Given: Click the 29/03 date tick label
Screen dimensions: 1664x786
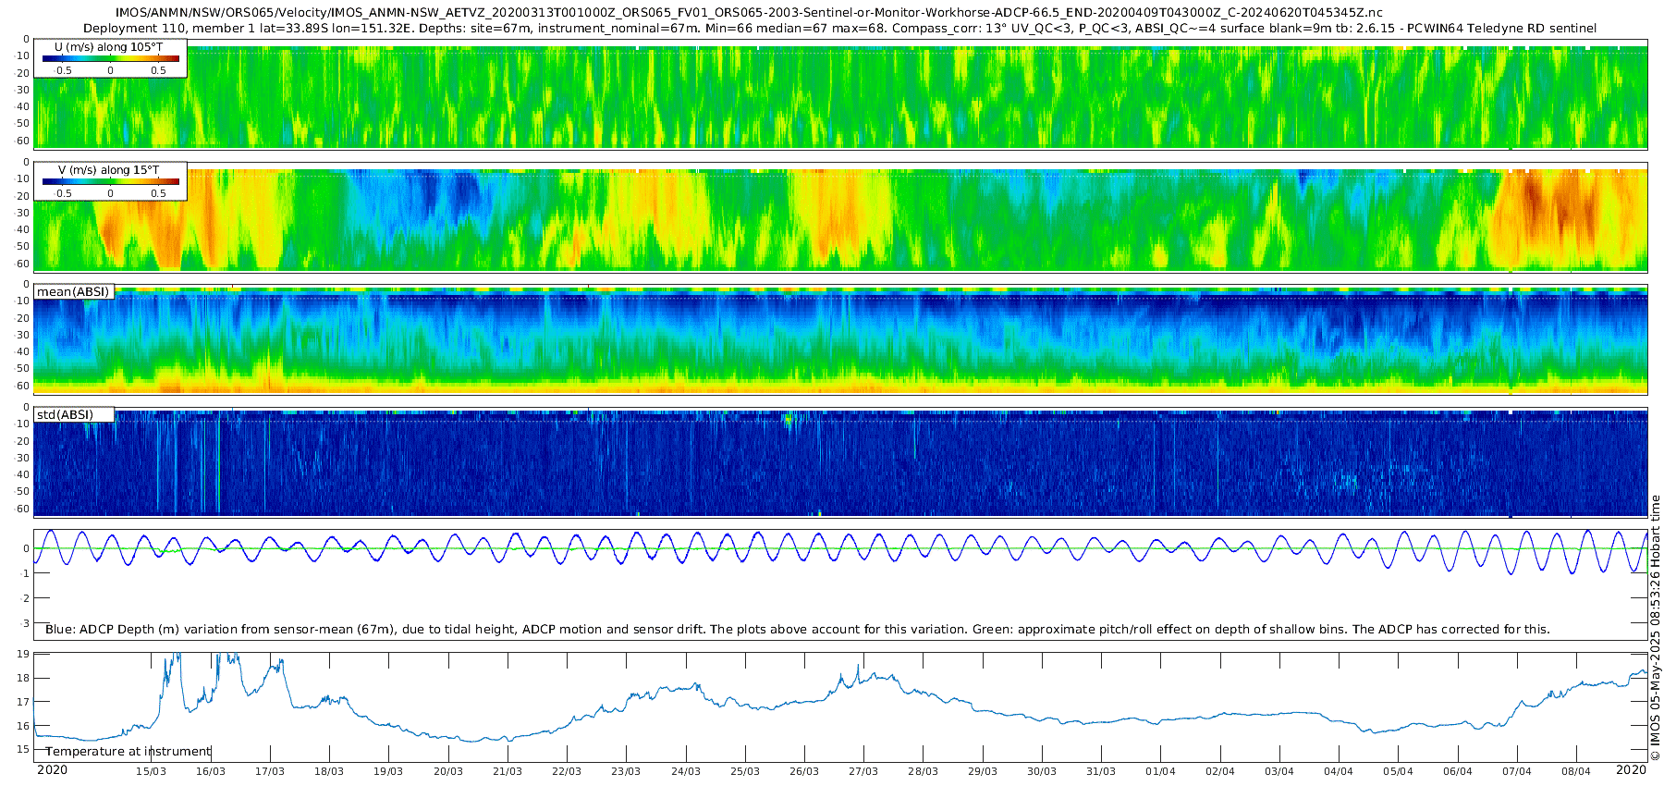Looking at the screenshot, I should pyautogui.click(x=983, y=771).
